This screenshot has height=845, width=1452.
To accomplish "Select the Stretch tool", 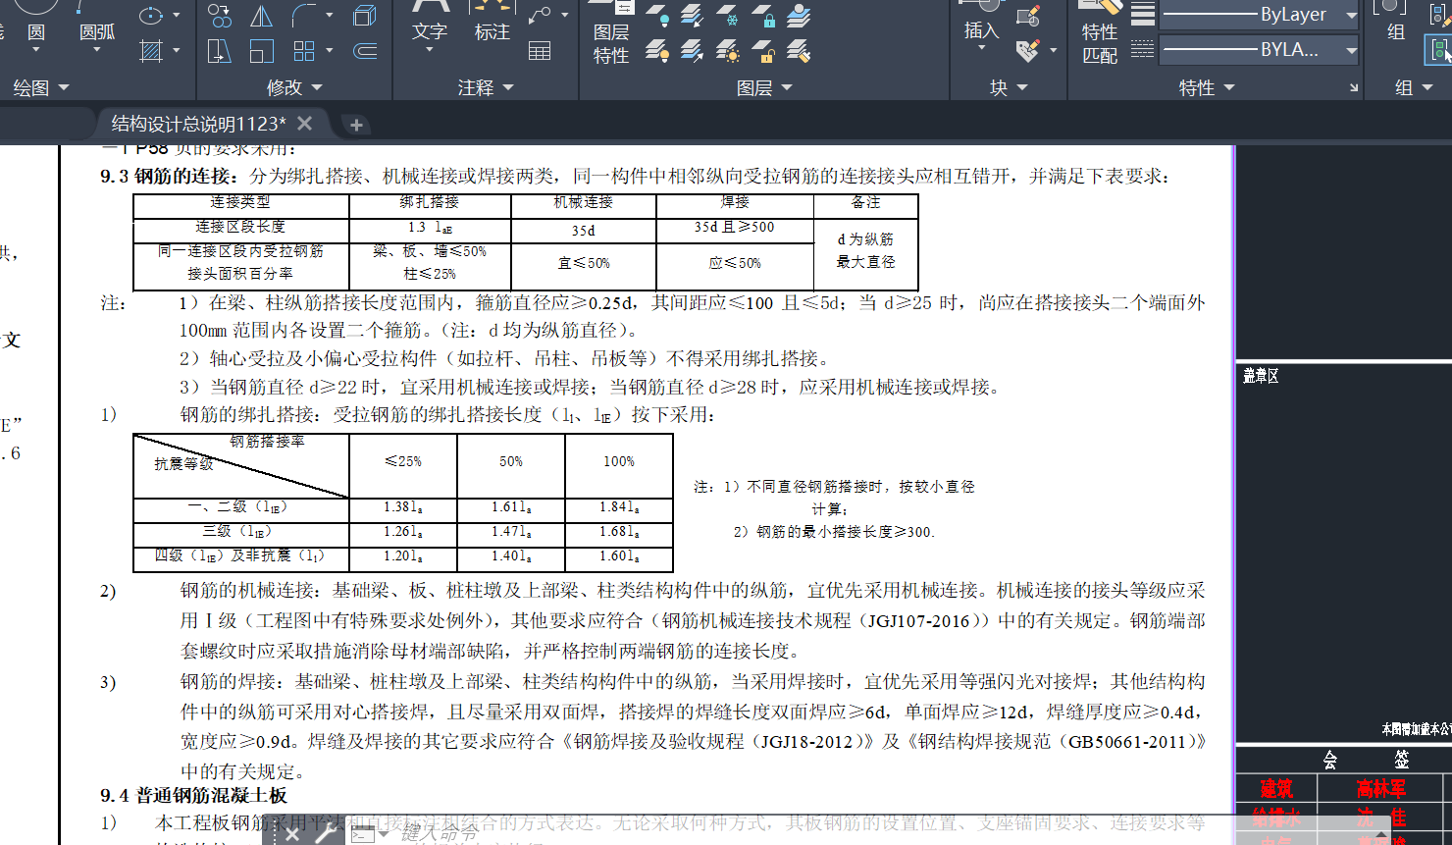I will tap(220, 51).
